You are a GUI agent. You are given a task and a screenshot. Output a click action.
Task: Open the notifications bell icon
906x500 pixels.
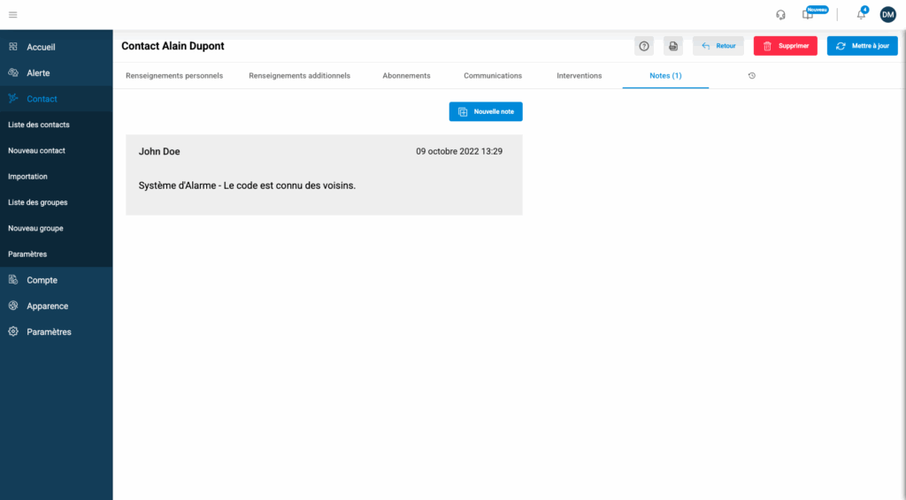pyautogui.click(x=861, y=15)
